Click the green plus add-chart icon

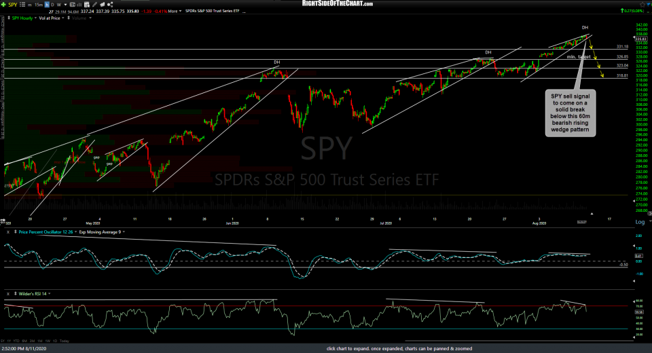3,5
